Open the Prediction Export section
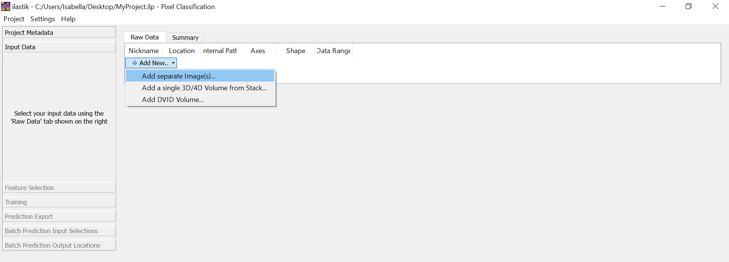Screen dimensions: 729x262 pyautogui.click(x=59, y=217)
